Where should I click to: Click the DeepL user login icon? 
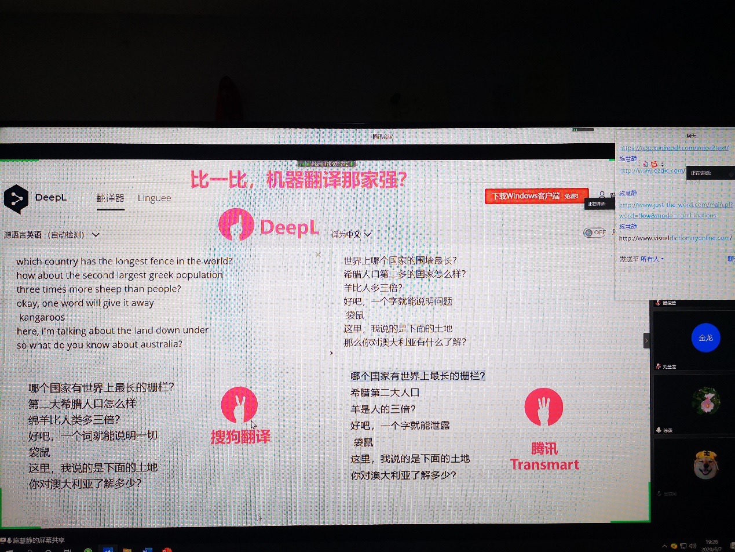[603, 196]
